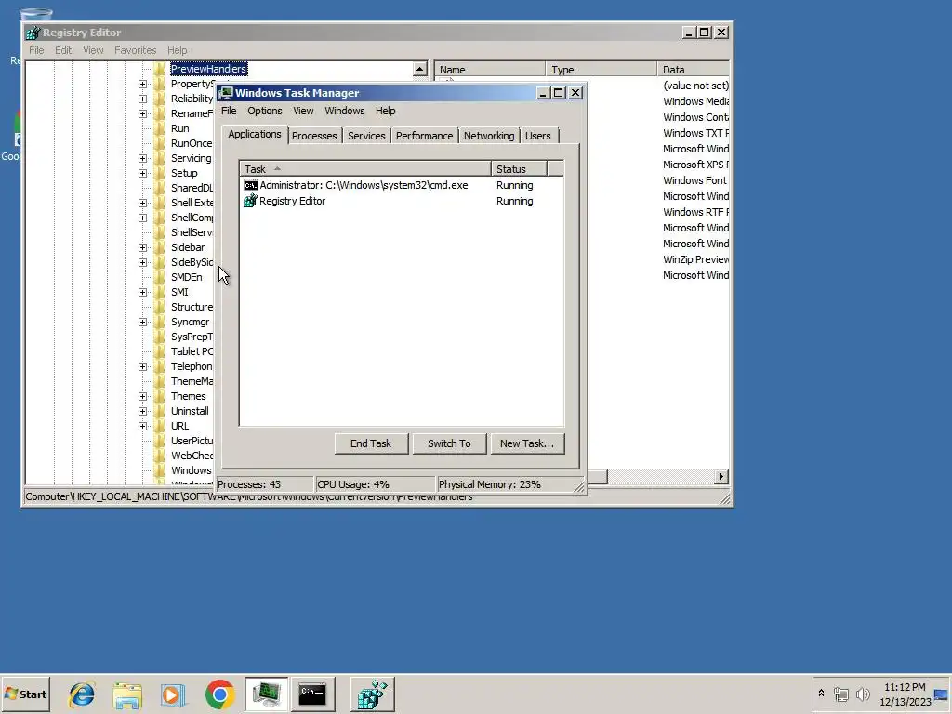Click the network tray icon

tap(840, 694)
